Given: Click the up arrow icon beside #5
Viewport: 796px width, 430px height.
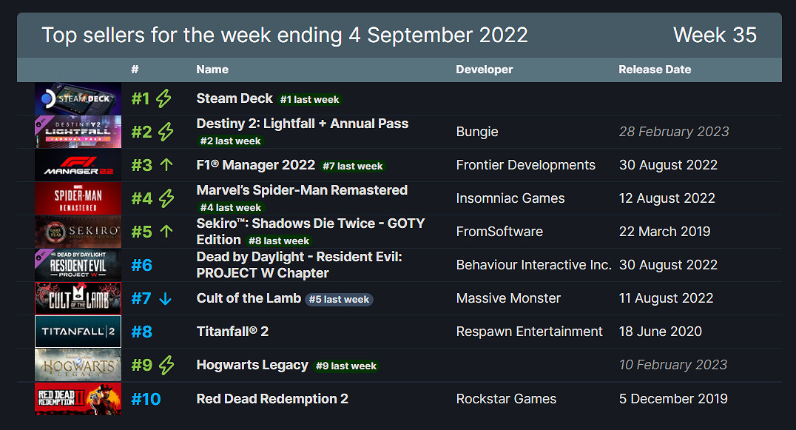Looking at the screenshot, I should pos(166,232).
